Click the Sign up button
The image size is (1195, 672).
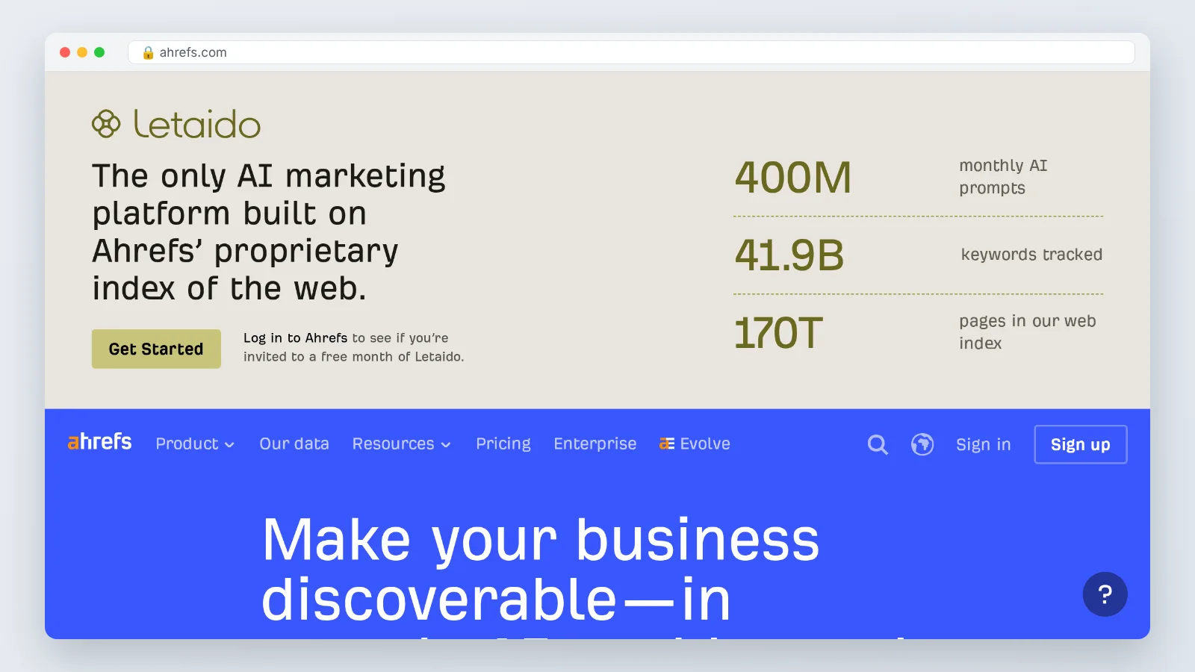point(1081,444)
